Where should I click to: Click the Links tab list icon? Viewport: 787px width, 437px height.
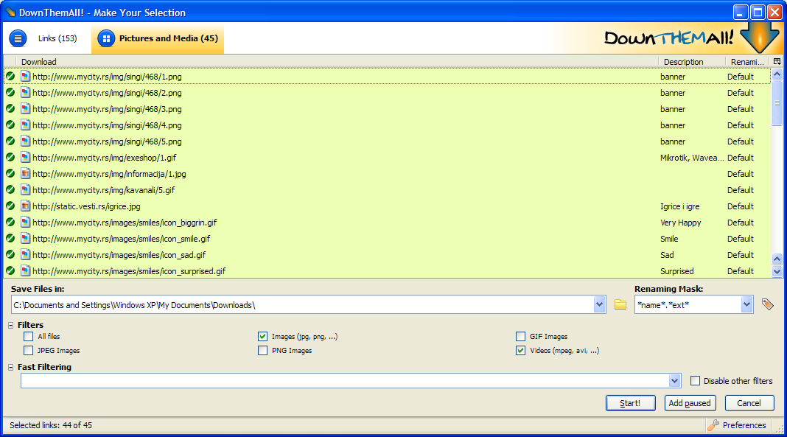18,38
